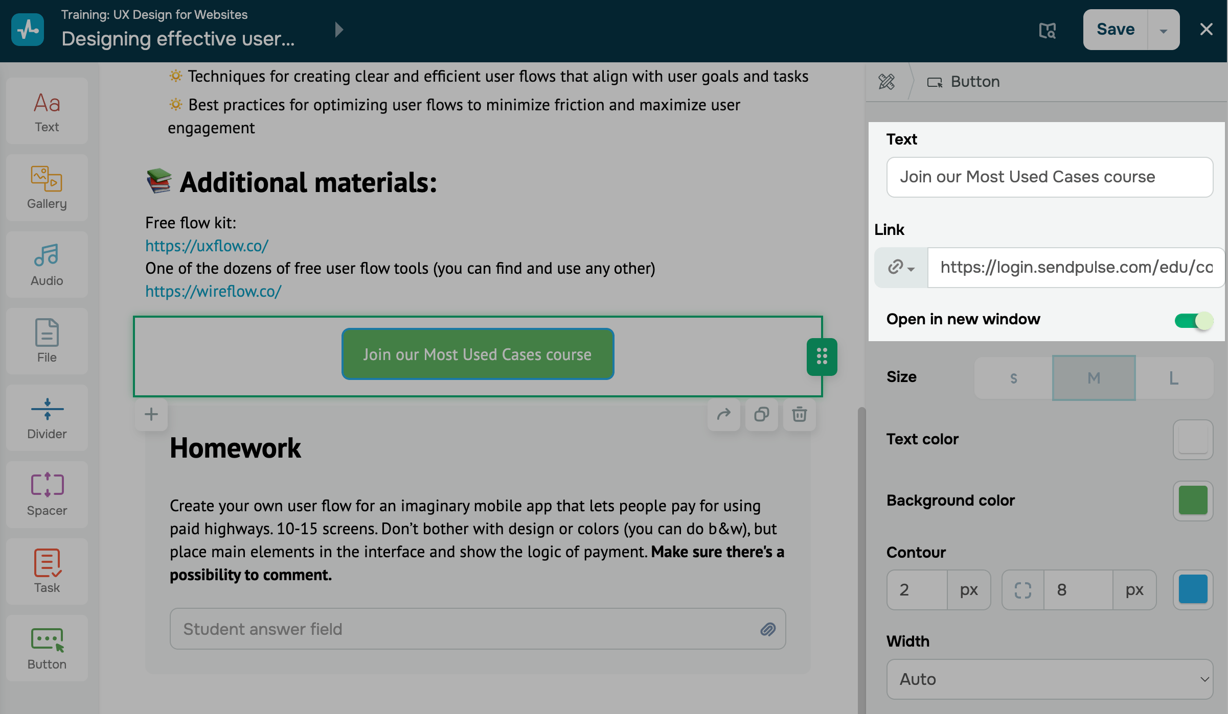Go to the styles tab beside Button
This screenshot has height=714, width=1228.
pyautogui.click(x=886, y=82)
